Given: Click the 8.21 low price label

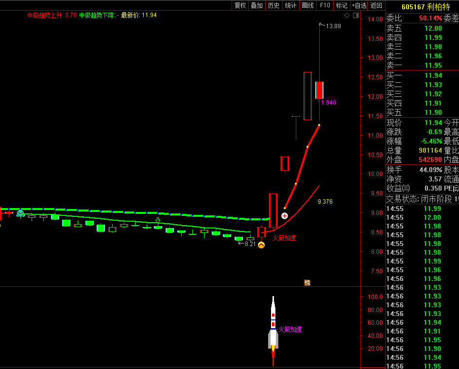Looking at the screenshot, I should click(250, 244).
